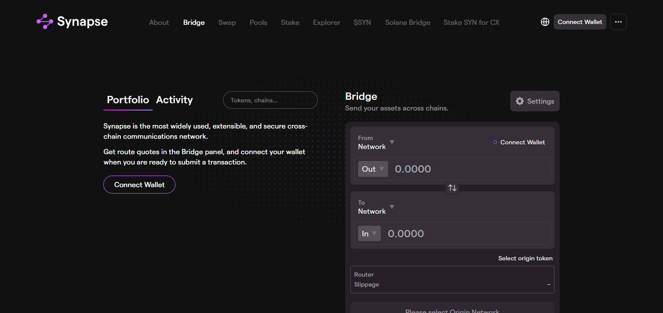Screen dimensions: 663x313
Task: Click the swap direction arrows between networks
Action: [452, 188]
